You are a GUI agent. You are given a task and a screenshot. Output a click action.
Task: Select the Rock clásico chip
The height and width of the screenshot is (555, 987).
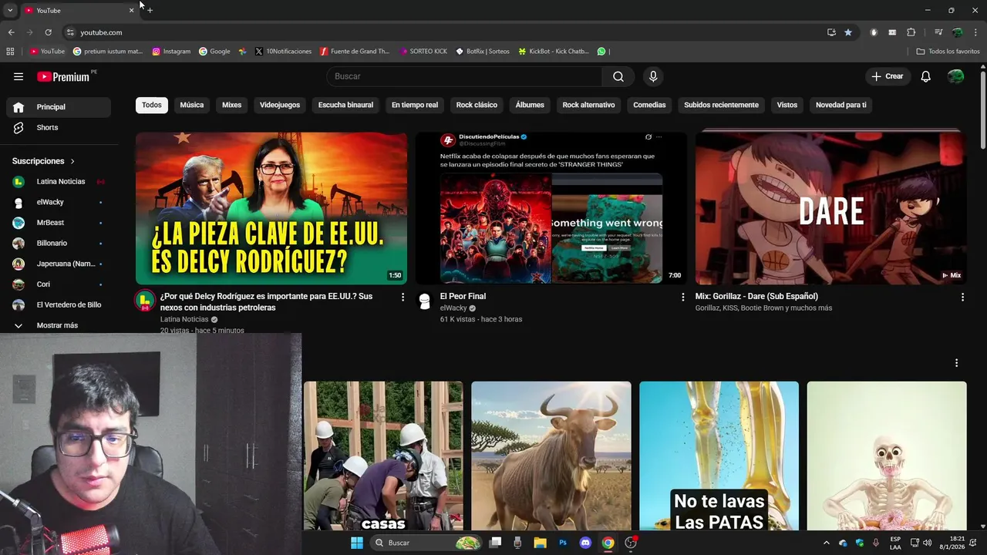click(477, 105)
